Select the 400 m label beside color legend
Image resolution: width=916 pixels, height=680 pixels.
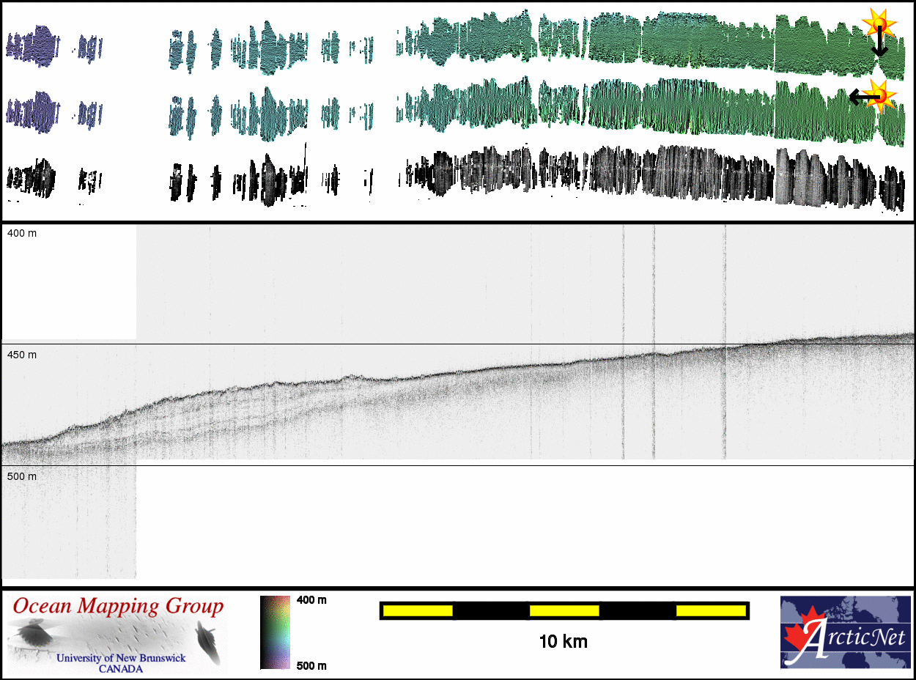[311, 600]
